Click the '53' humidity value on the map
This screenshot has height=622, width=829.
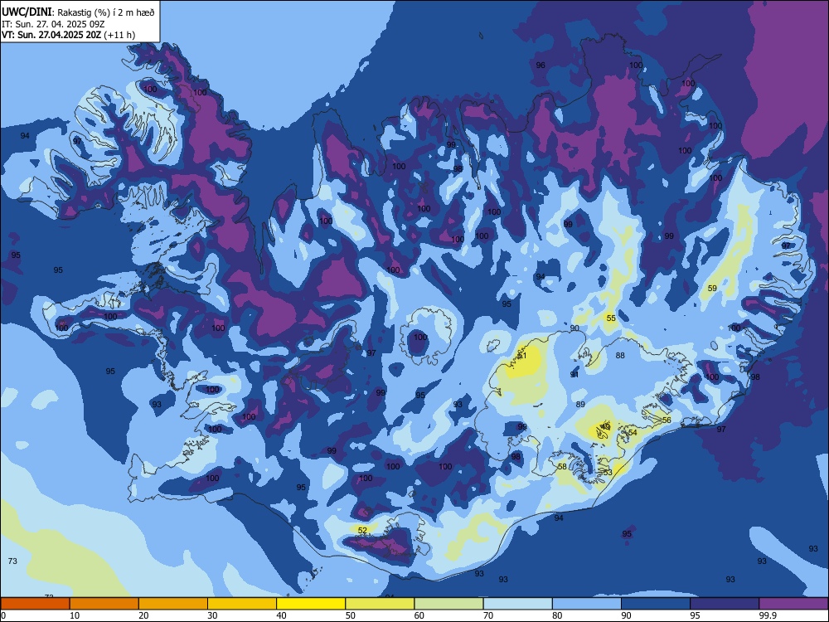(x=608, y=473)
